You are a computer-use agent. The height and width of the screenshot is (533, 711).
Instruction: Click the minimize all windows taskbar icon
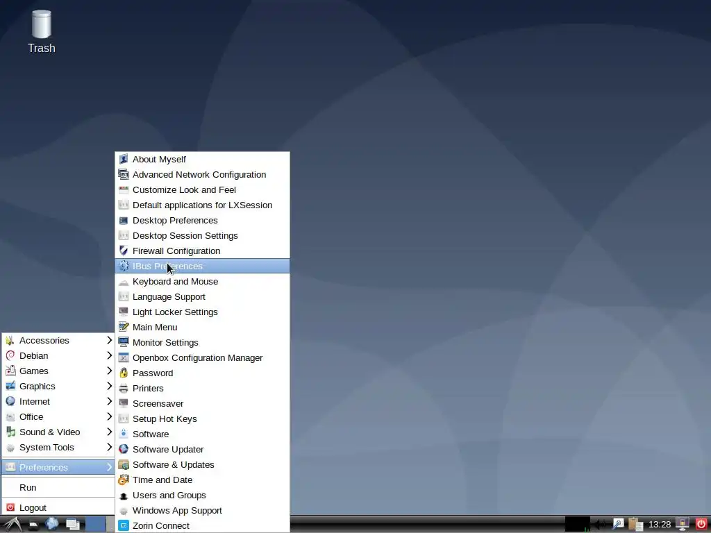point(72,525)
